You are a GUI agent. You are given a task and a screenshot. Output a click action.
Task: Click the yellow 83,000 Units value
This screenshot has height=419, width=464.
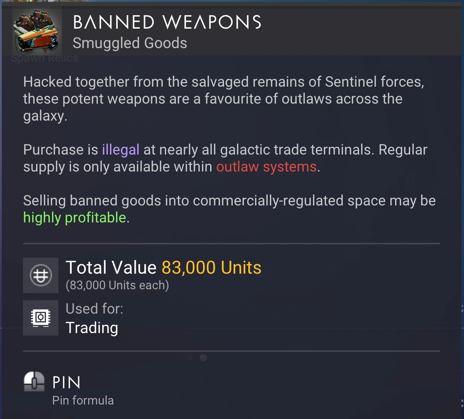[211, 268]
